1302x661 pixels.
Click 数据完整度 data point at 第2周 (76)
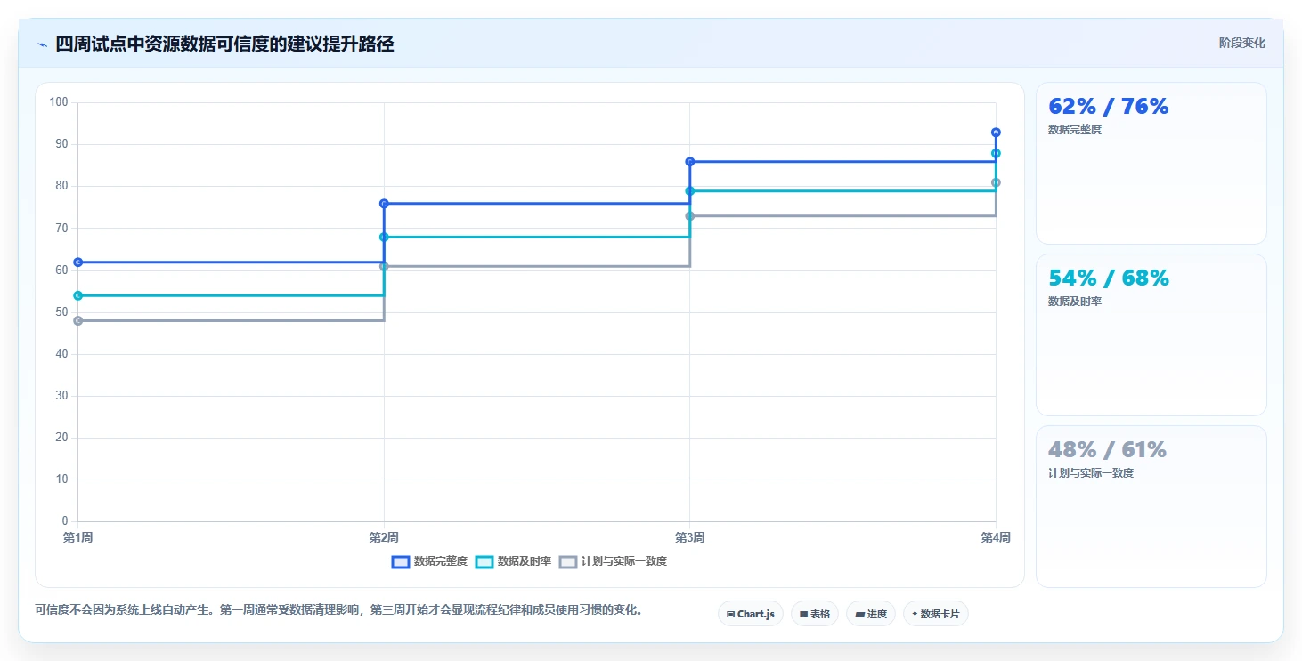pos(384,203)
